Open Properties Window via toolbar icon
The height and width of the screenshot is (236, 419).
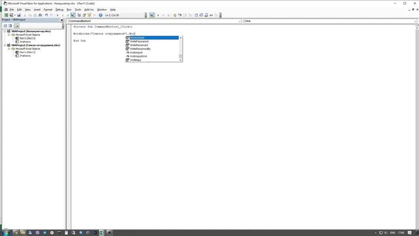[x=84, y=15]
